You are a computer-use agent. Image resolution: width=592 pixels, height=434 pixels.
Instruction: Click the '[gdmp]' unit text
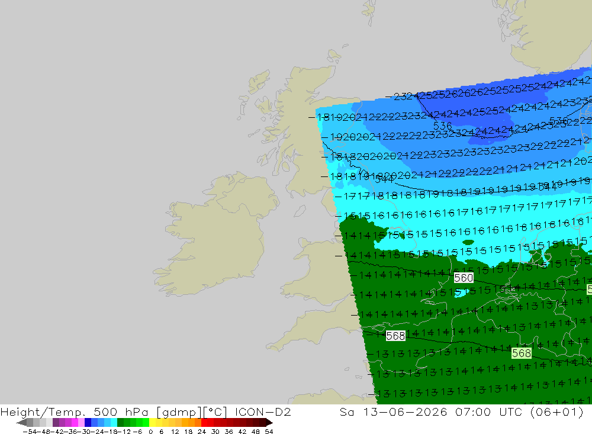pos(179,412)
